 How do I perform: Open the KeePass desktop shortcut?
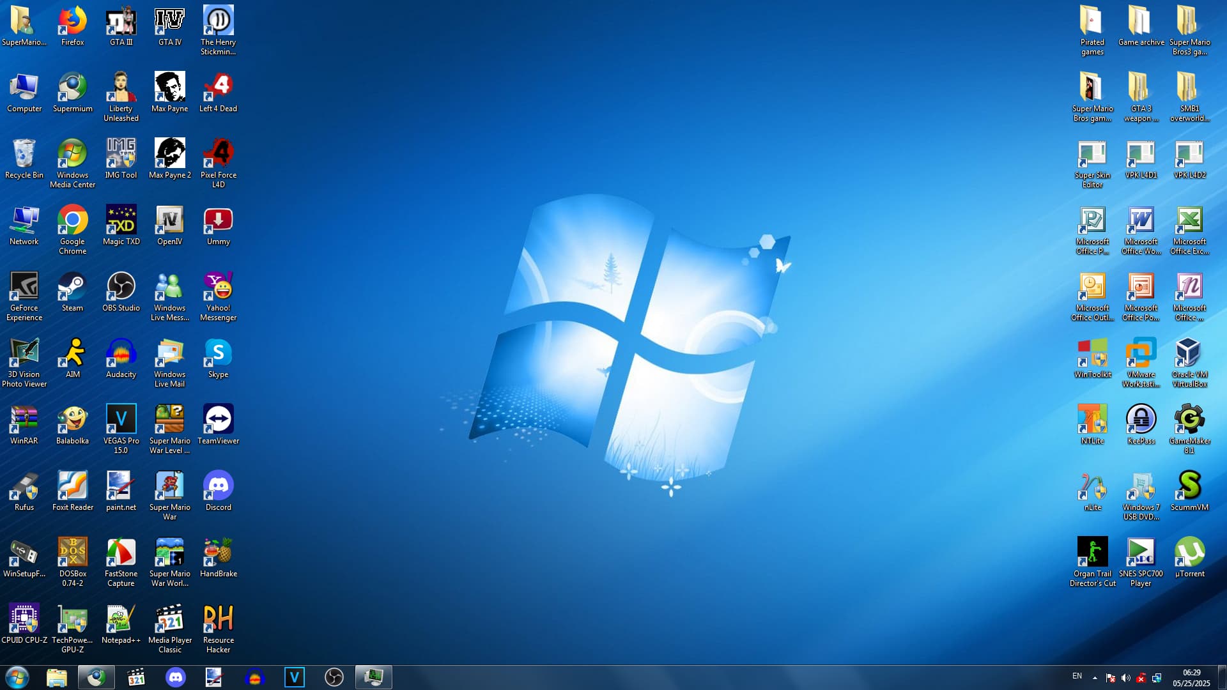click(1141, 424)
